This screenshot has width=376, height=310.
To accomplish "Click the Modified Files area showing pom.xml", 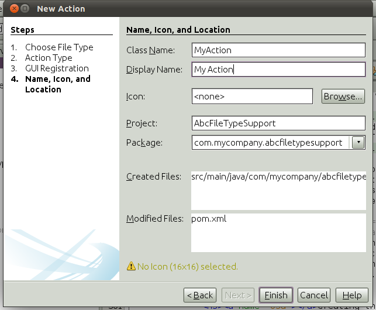I will 278,232.
